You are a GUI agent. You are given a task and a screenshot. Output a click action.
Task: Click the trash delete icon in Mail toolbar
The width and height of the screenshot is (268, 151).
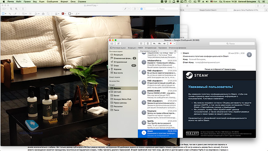tap(148, 44)
